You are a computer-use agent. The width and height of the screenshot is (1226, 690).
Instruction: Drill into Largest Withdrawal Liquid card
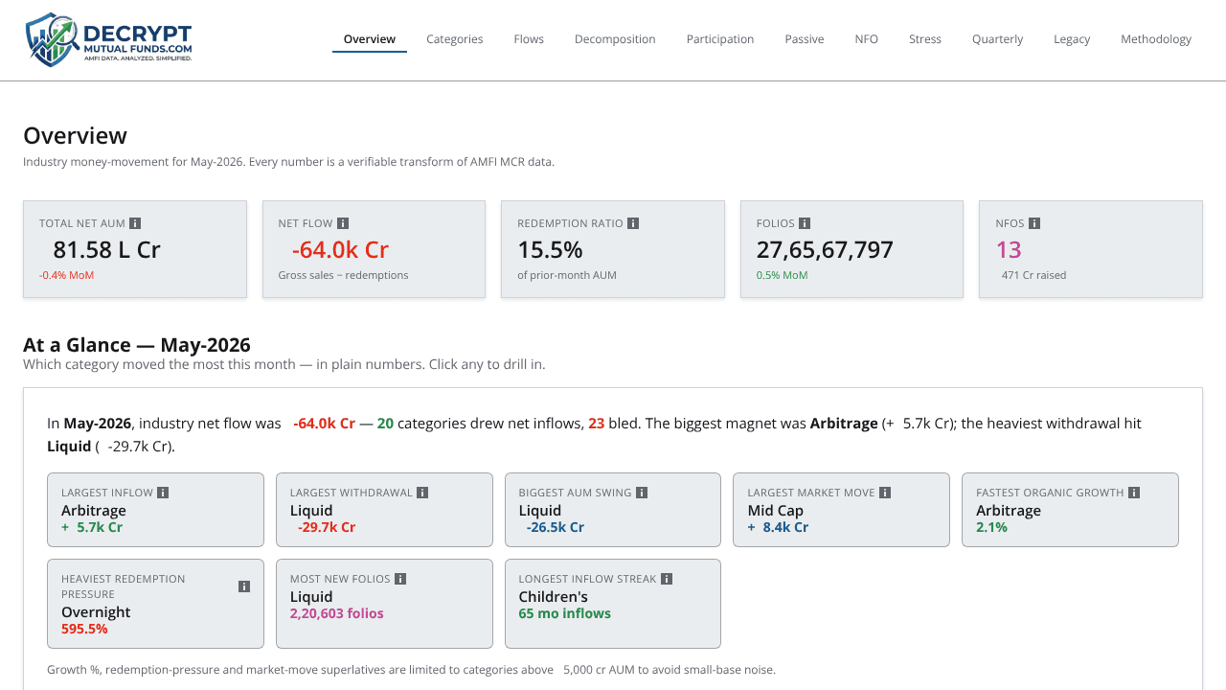384,510
